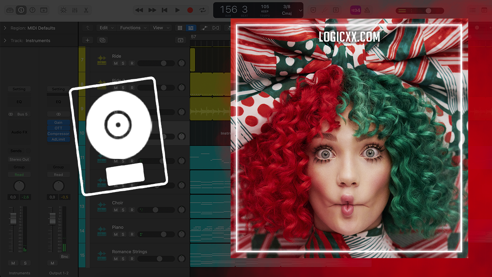Open the Library panel icon
The height and width of the screenshot is (277, 492).
[x=10, y=10]
